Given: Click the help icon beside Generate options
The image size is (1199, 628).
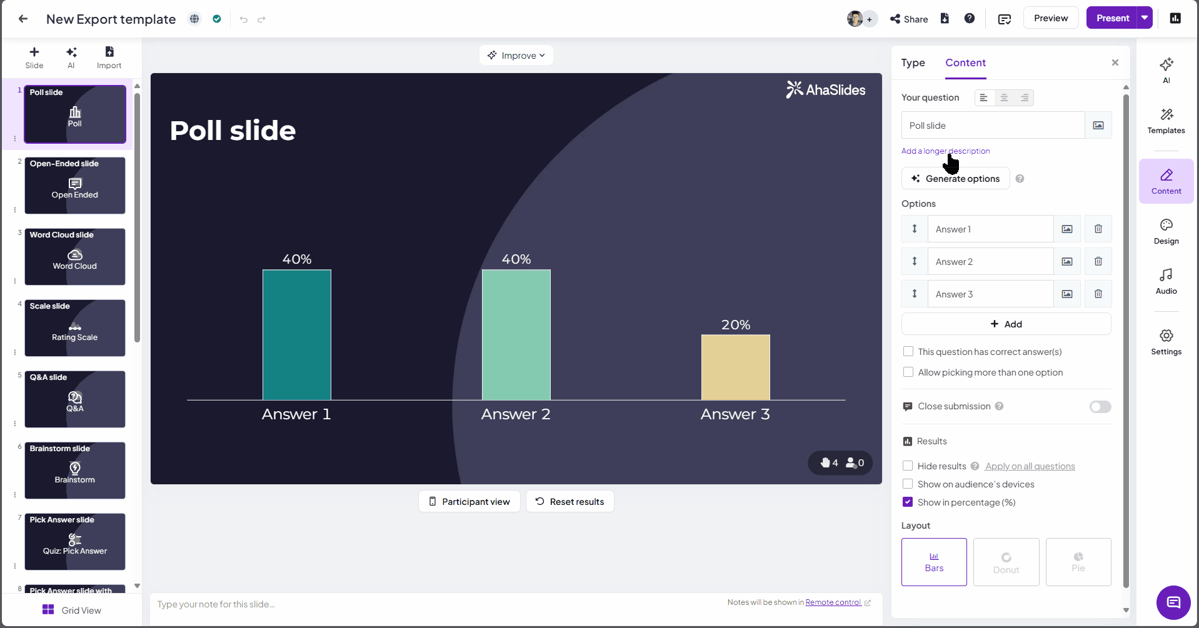Looking at the screenshot, I should (x=1020, y=179).
